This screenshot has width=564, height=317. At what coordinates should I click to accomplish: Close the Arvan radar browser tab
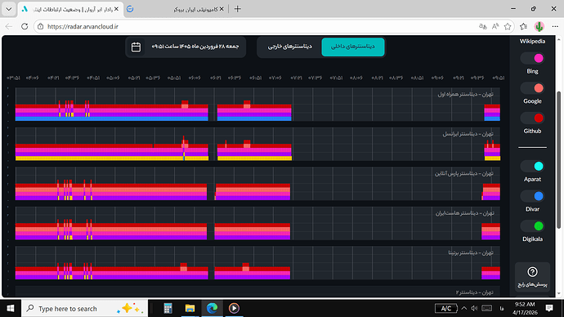[116, 9]
